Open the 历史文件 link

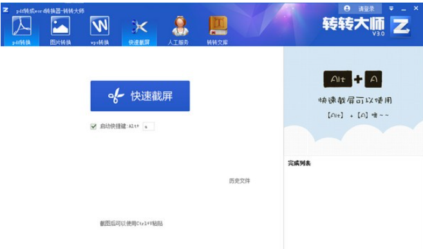click(240, 181)
